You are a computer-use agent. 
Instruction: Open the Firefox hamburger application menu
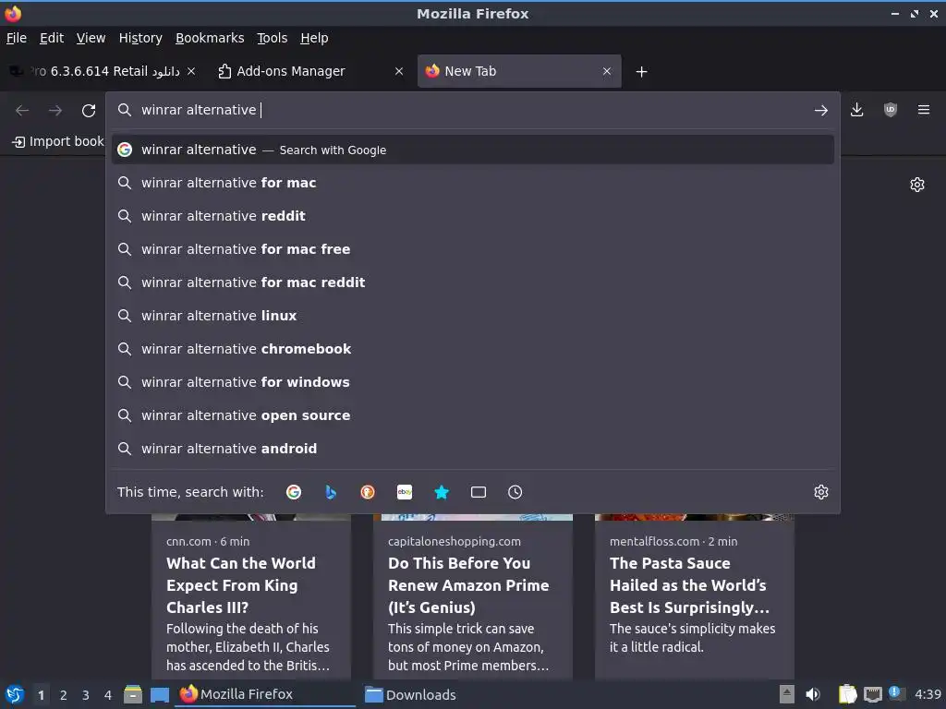point(923,110)
